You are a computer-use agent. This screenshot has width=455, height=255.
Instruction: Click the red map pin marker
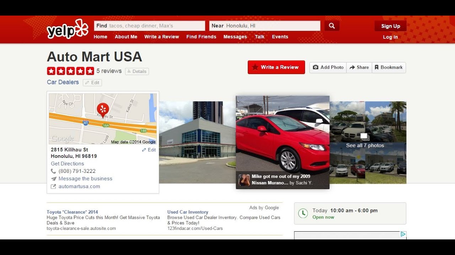coord(103,110)
